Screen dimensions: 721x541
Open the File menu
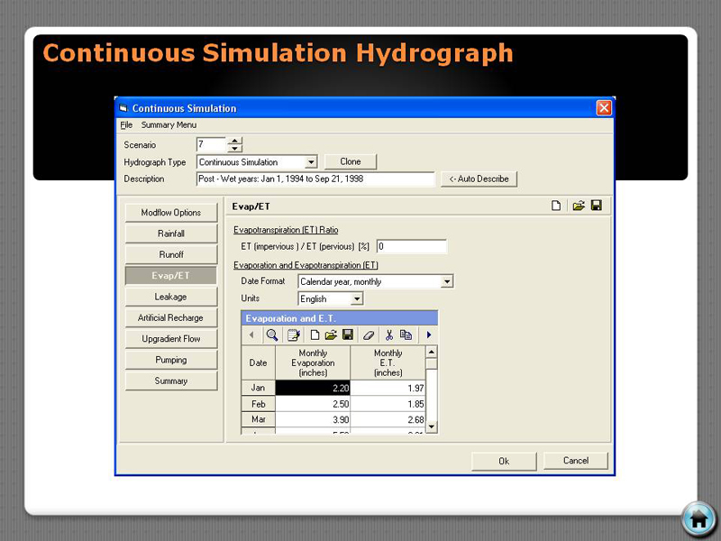(126, 125)
